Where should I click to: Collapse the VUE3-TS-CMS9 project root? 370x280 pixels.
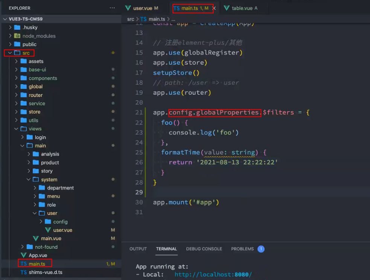(x=5, y=19)
